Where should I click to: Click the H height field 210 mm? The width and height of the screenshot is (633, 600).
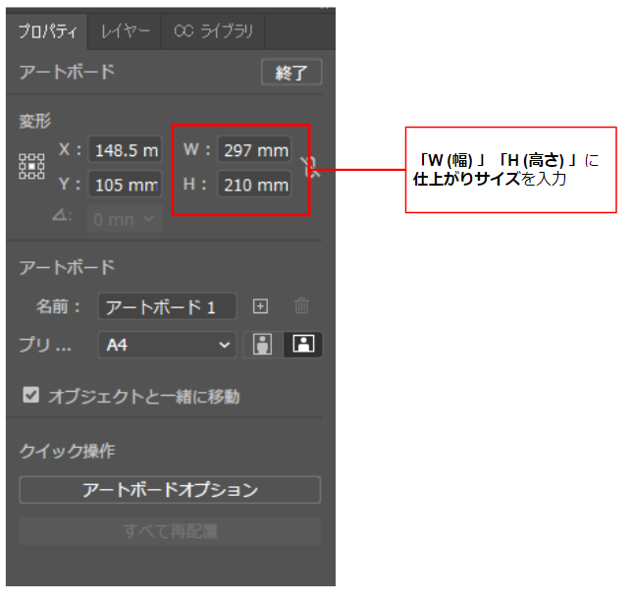[x=254, y=185]
